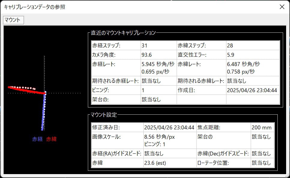Click the 赤緯(Dec)ガイドスピード label
The width and height of the screenshot is (290, 178).
click(x=223, y=153)
